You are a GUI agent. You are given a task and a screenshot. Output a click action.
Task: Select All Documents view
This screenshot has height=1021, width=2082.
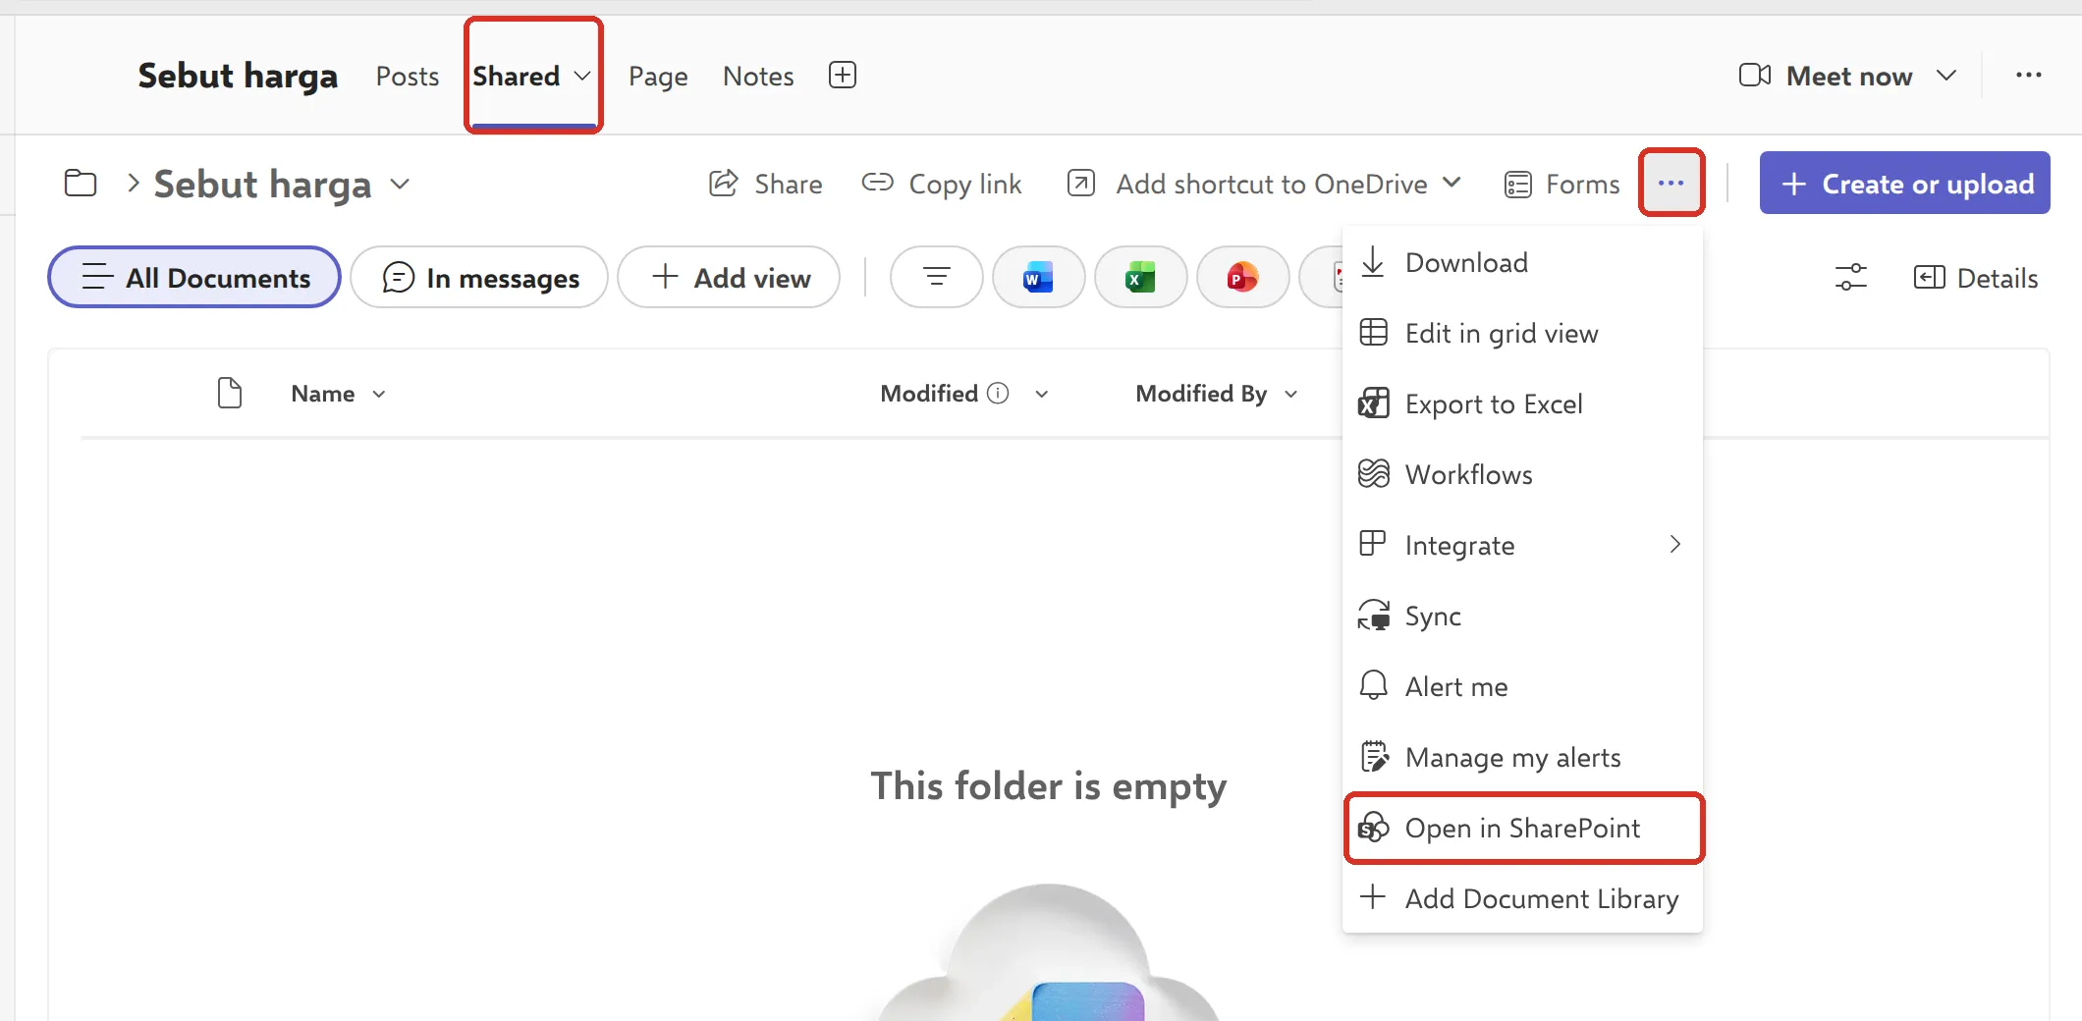(x=194, y=278)
